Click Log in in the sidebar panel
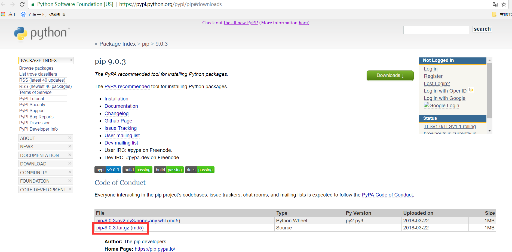This screenshot has width=512, height=252. (x=431, y=69)
